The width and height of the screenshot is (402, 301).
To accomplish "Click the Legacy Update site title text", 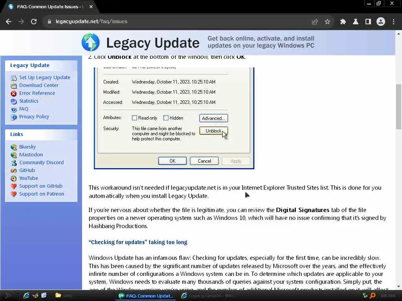I will tap(153, 43).
